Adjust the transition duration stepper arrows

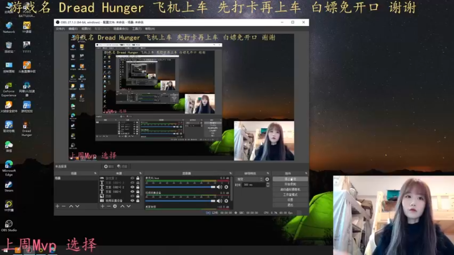(267, 185)
